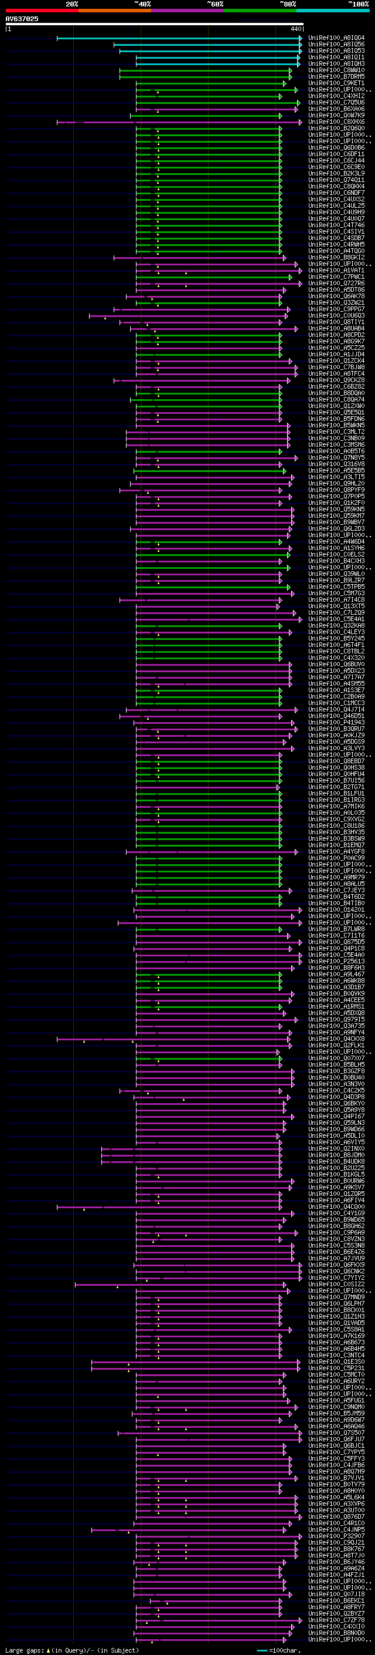The width and height of the screenshot is (375, 1655).
Task: Pick the UniRef100_B1KGL5 entry
Action: click(x=336, y=1174)
